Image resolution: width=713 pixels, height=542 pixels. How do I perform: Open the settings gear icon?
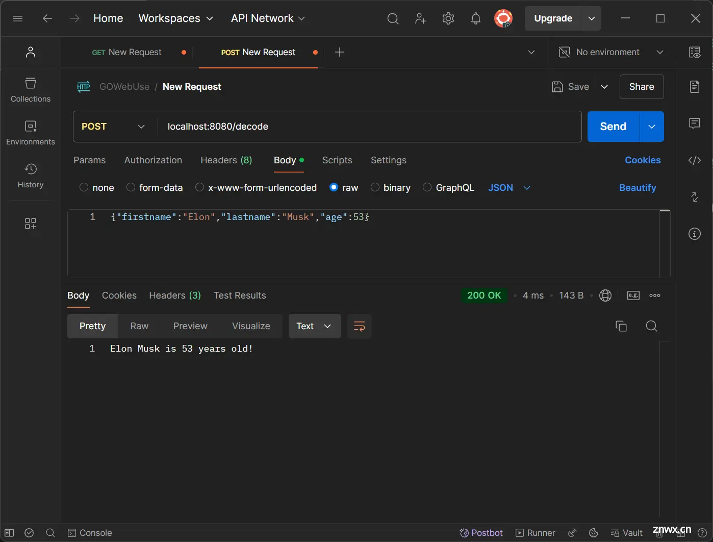point(448,19)
